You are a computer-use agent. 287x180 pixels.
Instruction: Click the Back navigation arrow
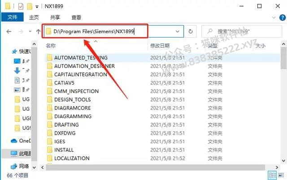pyautogui.click(x=9, y=32)
